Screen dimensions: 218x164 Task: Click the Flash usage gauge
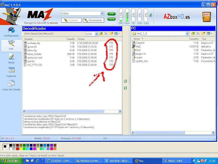click(127, 15)
